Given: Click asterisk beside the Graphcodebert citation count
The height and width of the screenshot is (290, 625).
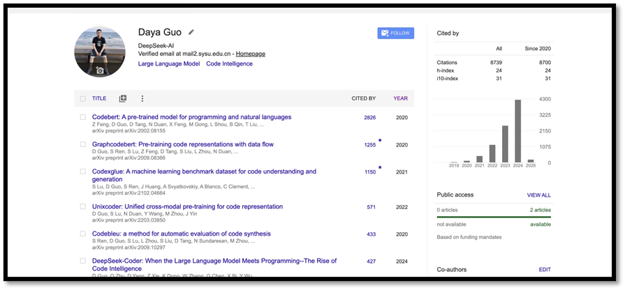Looking at the screenshot, I should 380,141.
